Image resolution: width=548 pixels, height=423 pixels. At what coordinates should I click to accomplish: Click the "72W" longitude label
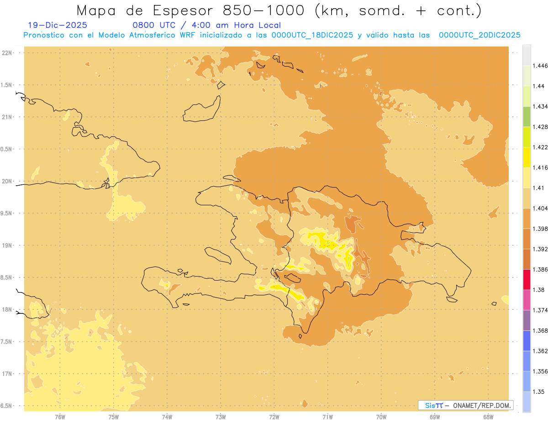274,417
